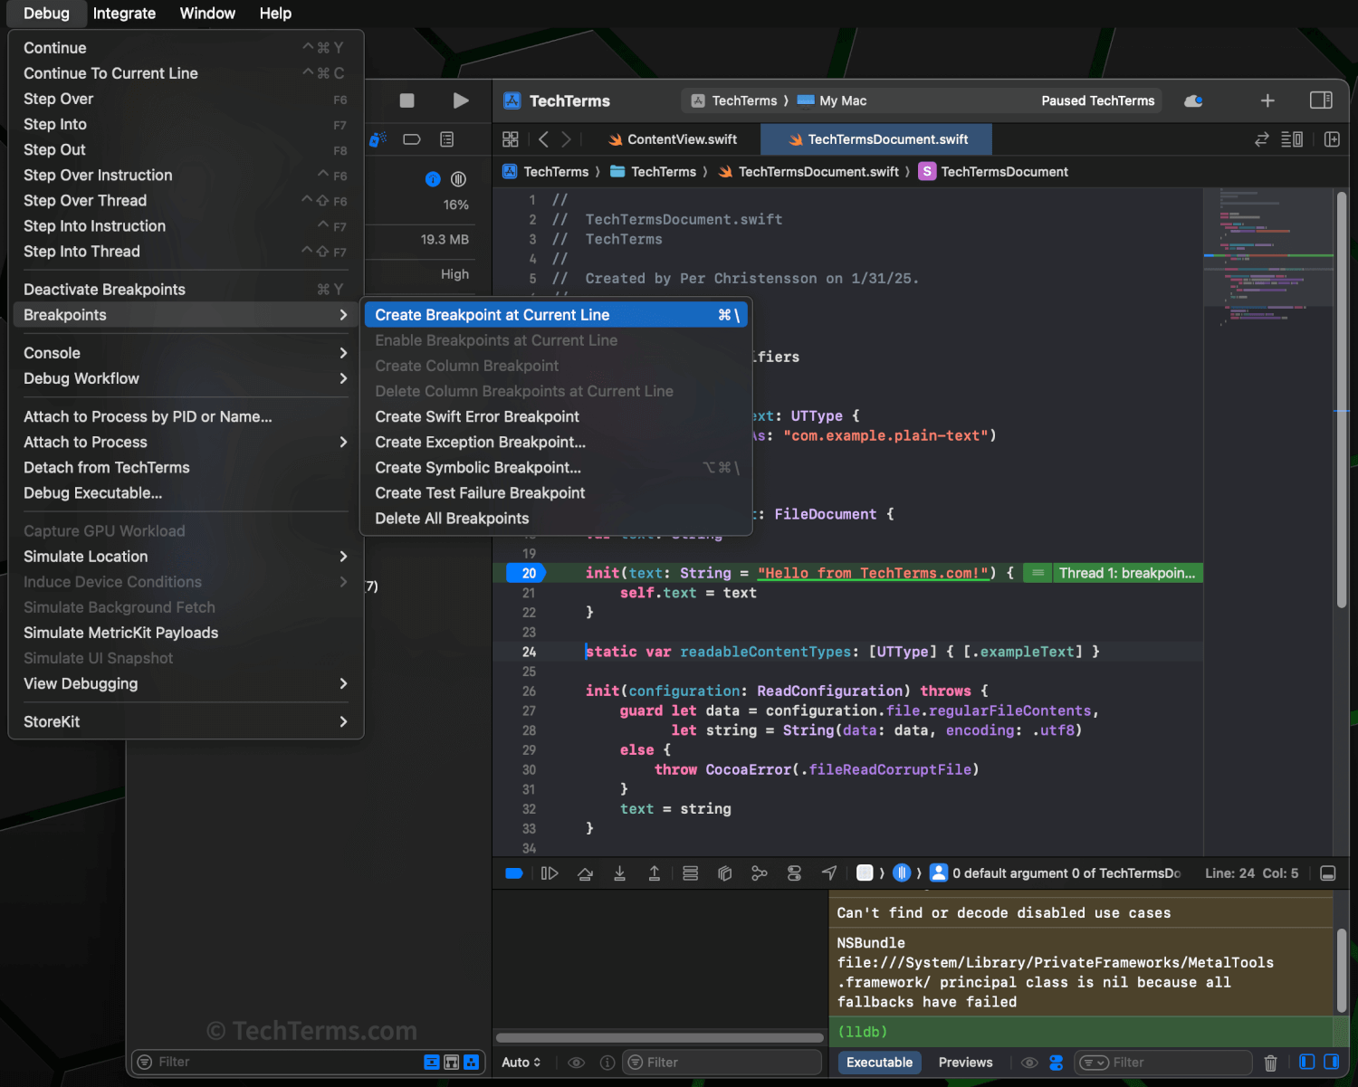Screen dimensions: 1358x1087
Task: Choose Create Breakpoint at Current Line
Action: coord(556,315)
